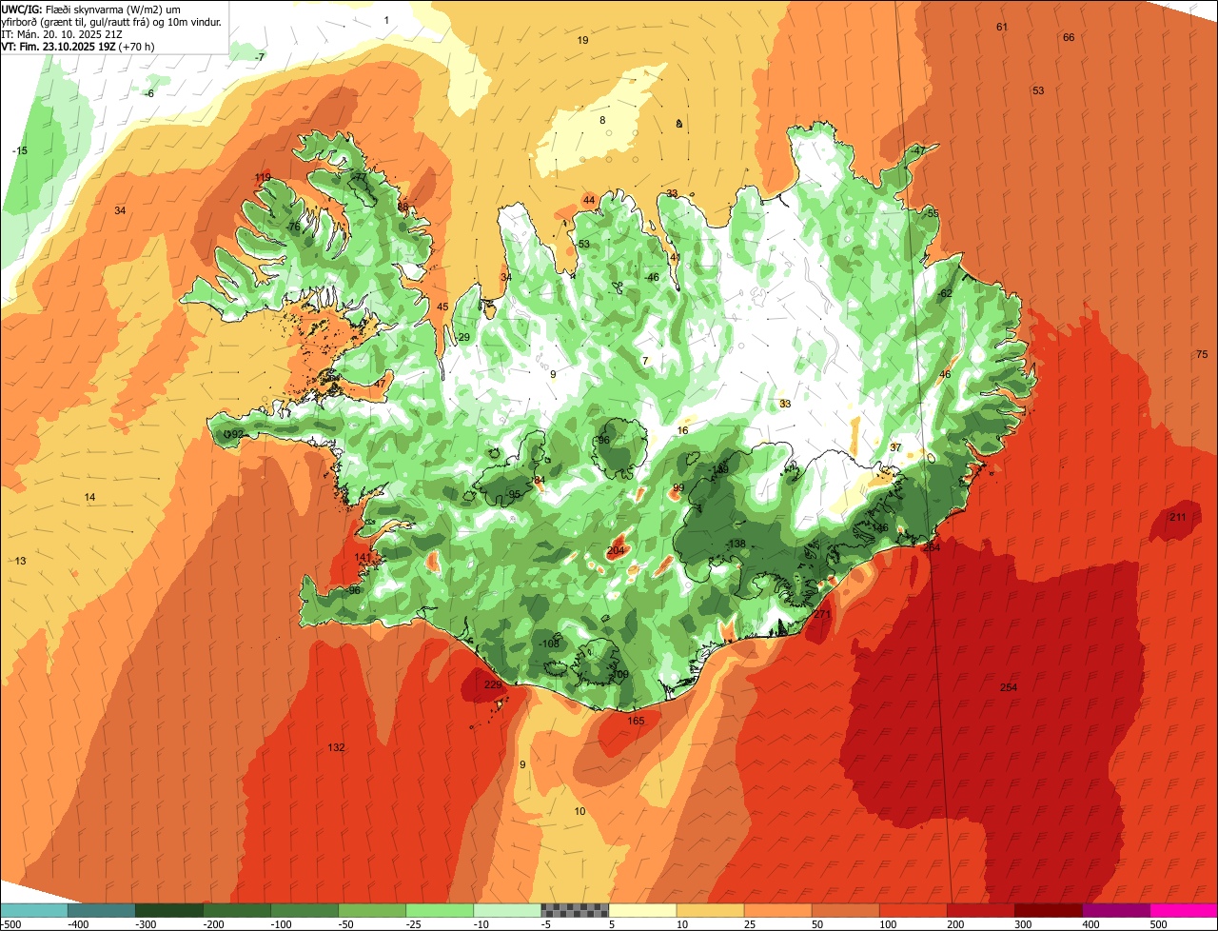The height and width of the screenshot is (931, 1218).
Task: Click the flux value 211 over the ocean
Action: pos(1178,517)
